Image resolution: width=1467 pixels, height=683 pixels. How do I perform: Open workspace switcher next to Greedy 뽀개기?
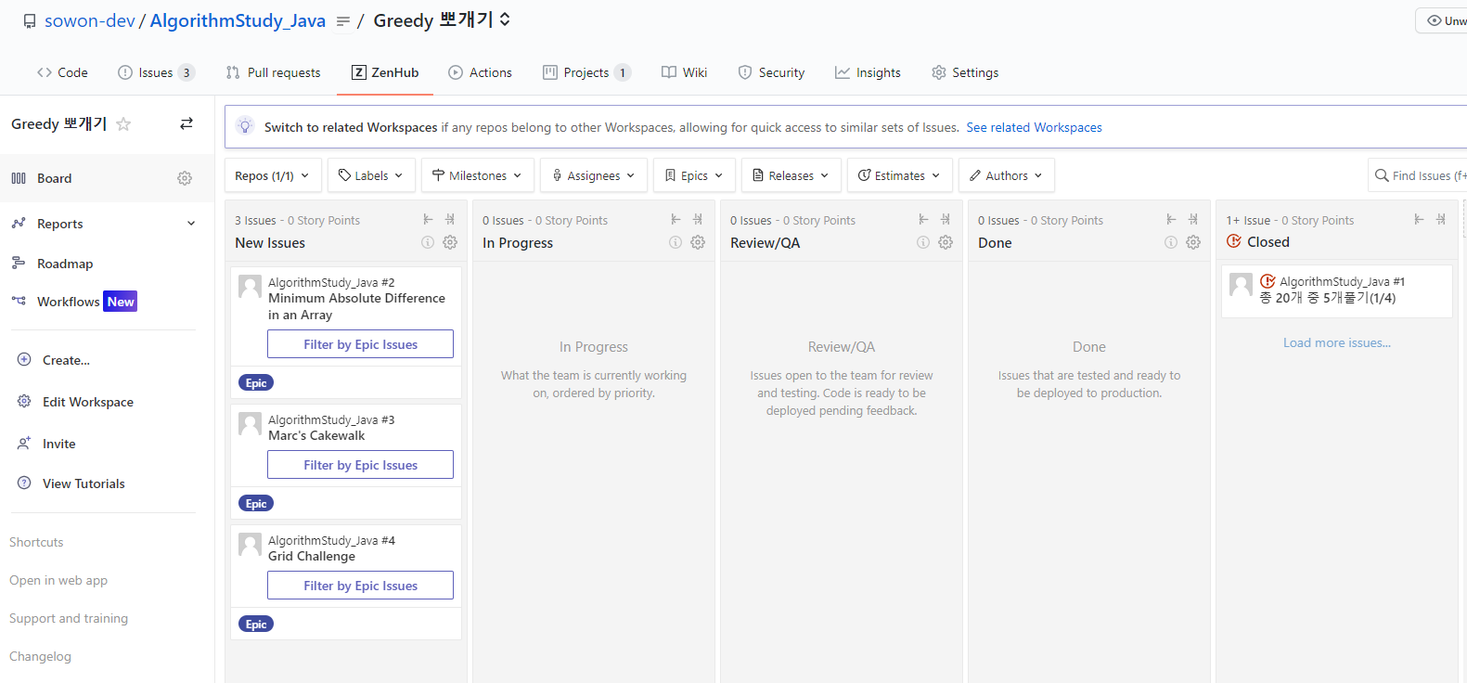(x=505, y=19)
